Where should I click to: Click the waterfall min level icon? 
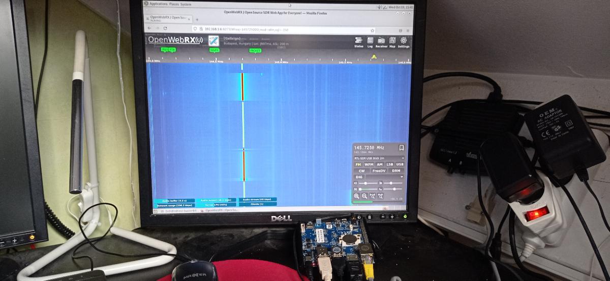(x=380, y=189)
